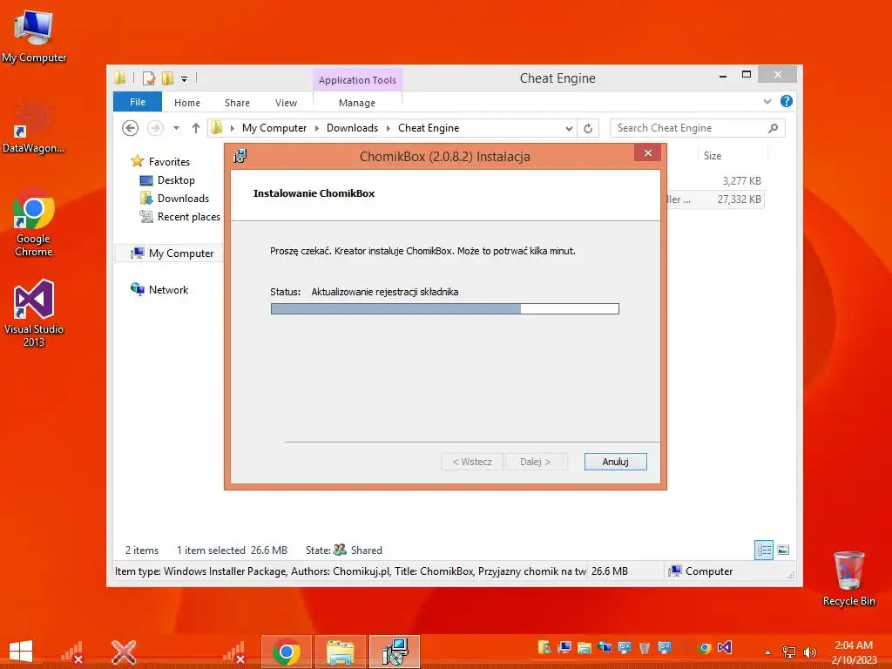Click the Dalej next button
The width and height of the screenshot is (892, 669).
(536, 462)
